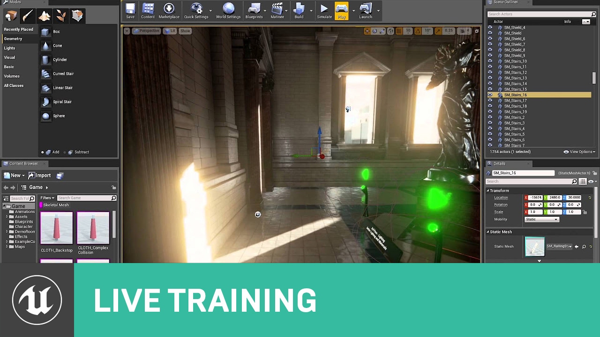Image resolution: width=600 pixels, height=337 pixels.
Task: Select the CLOTH_Backstop asset thumbnail
Action: tap(57, 228)
